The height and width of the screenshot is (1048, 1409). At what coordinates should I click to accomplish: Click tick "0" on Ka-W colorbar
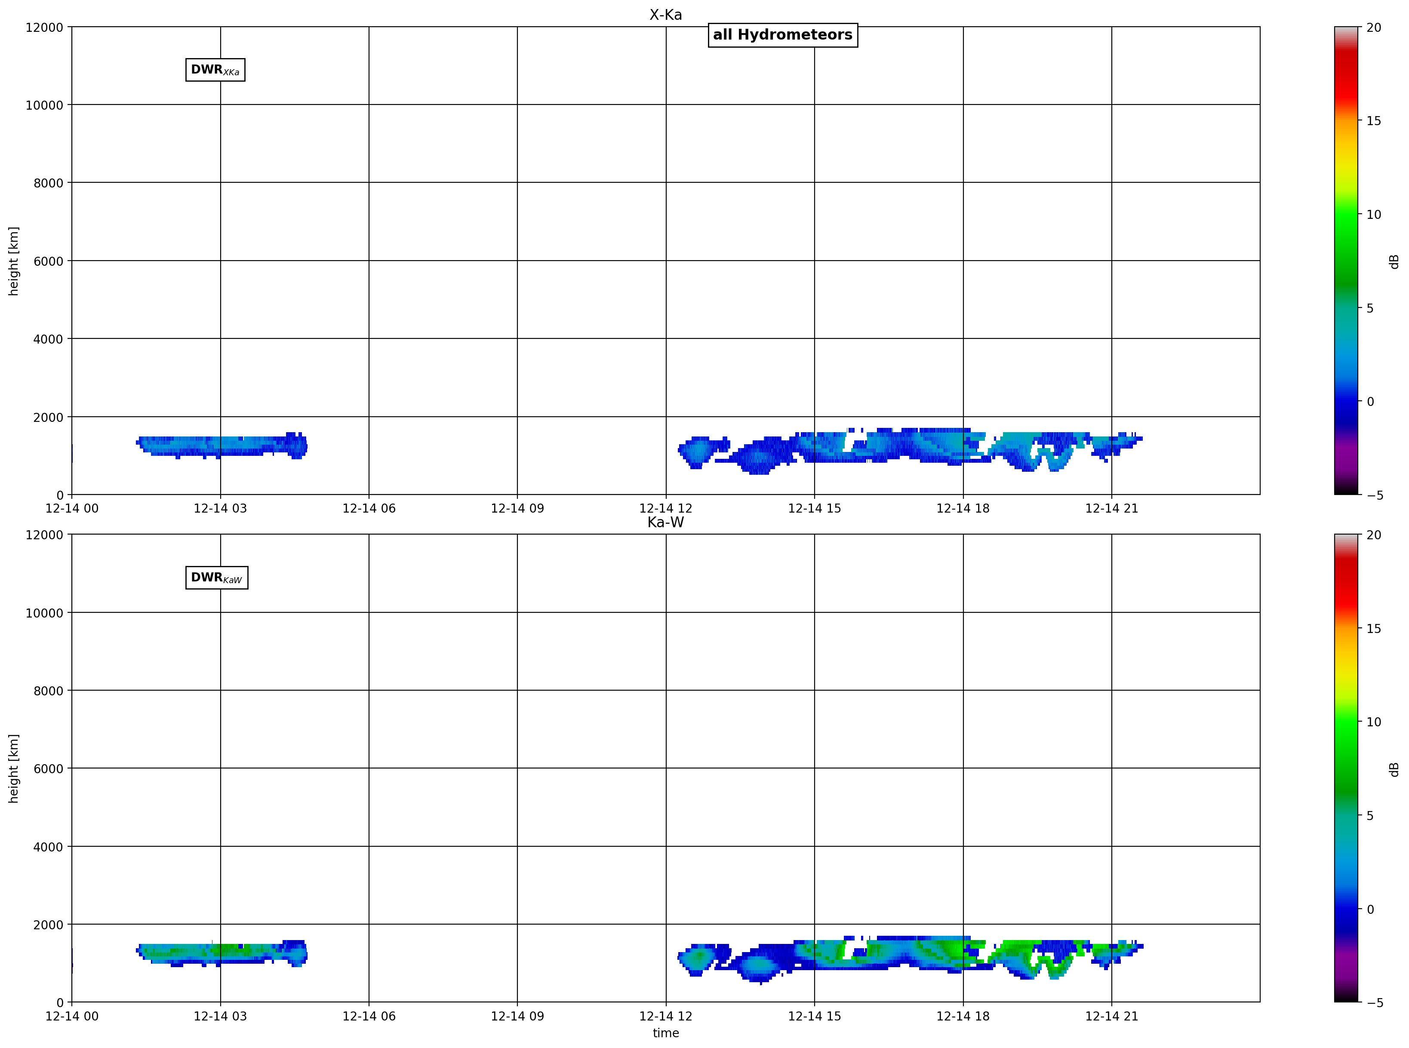[1370, 909]
